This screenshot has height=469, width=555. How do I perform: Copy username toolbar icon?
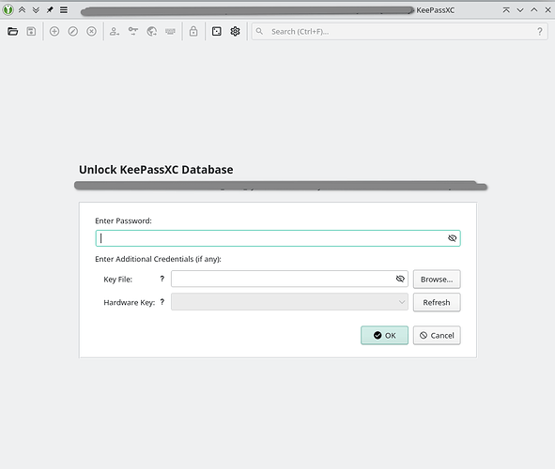coord(115,32)
